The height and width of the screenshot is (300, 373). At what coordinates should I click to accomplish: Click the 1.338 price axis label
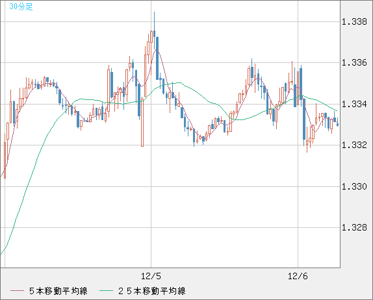click(354, 22)
